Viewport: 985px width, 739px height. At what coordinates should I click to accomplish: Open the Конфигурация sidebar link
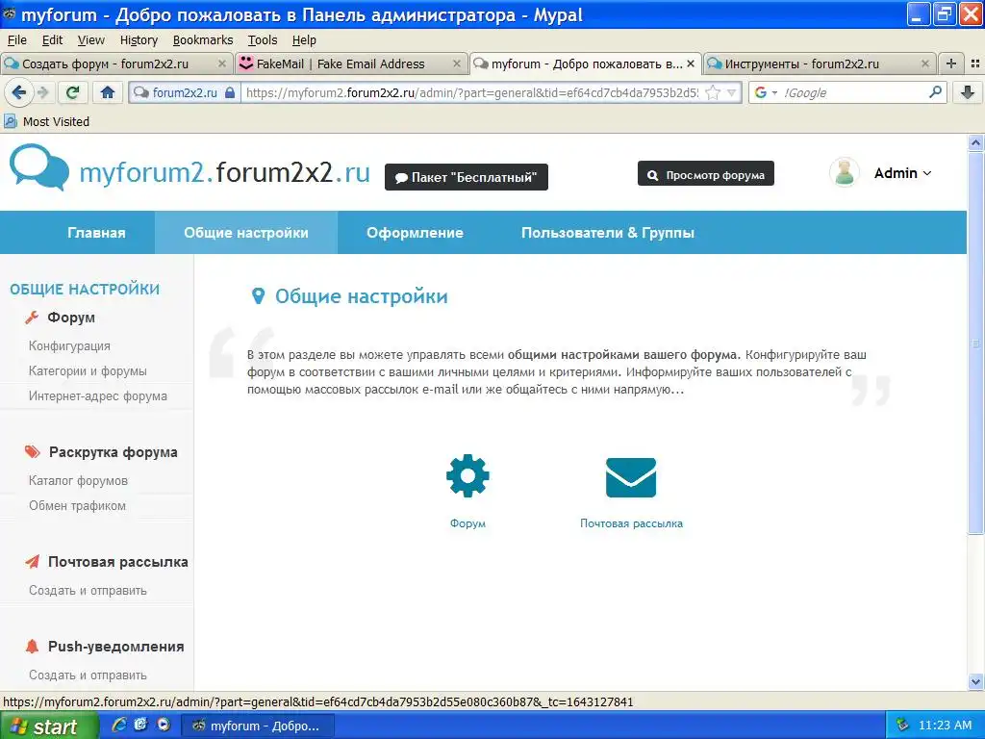click(69, 345)
